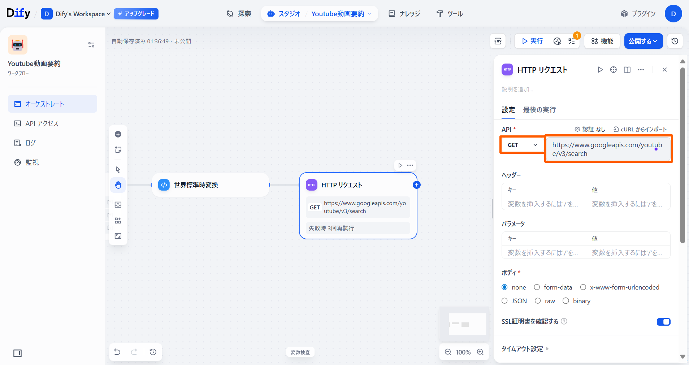Click the checklist icon with badge
The width and height of the screenshot is (689, 365).
[x=572, y=41]
